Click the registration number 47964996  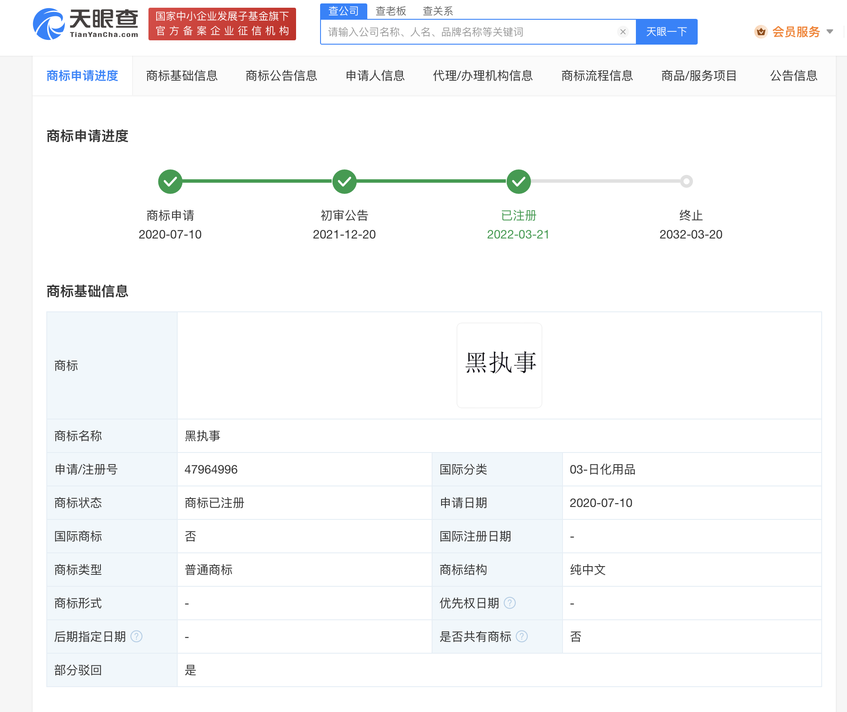(x=211, y=469)
